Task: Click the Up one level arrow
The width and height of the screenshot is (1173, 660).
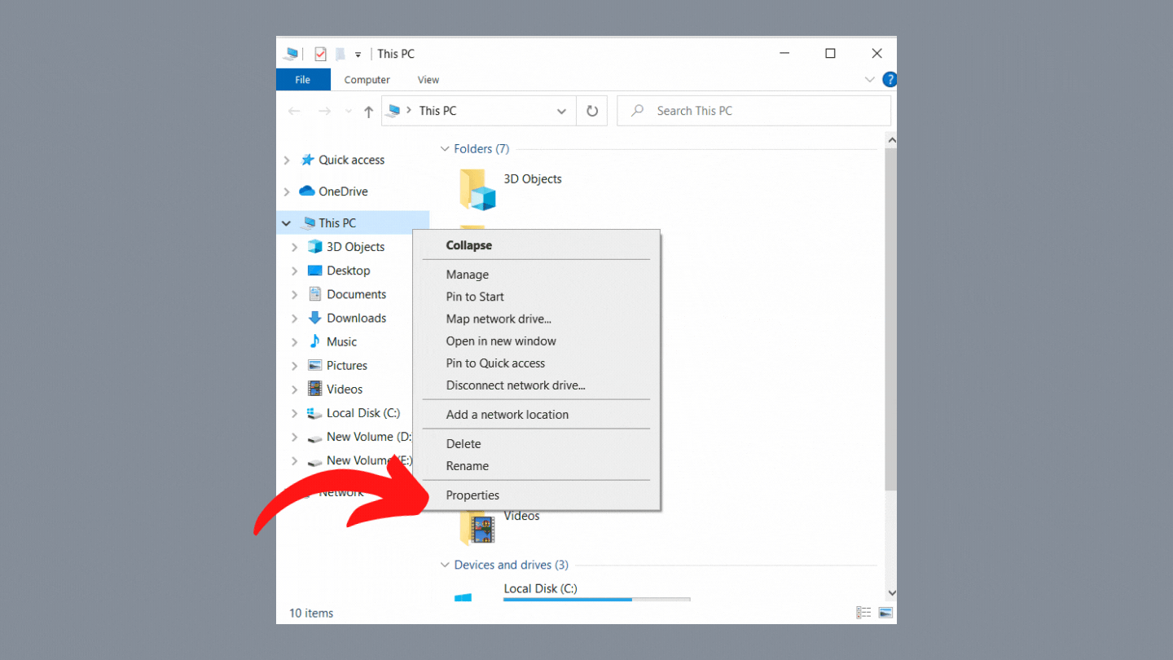Action: (368, 112)
